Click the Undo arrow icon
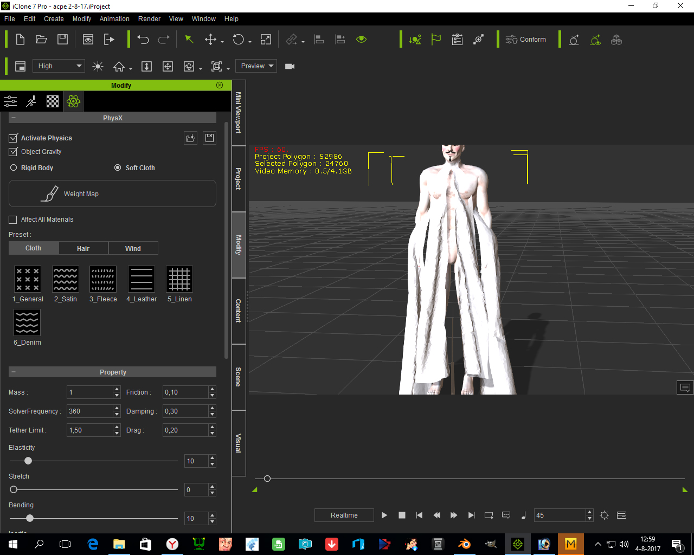 [143, 40]
